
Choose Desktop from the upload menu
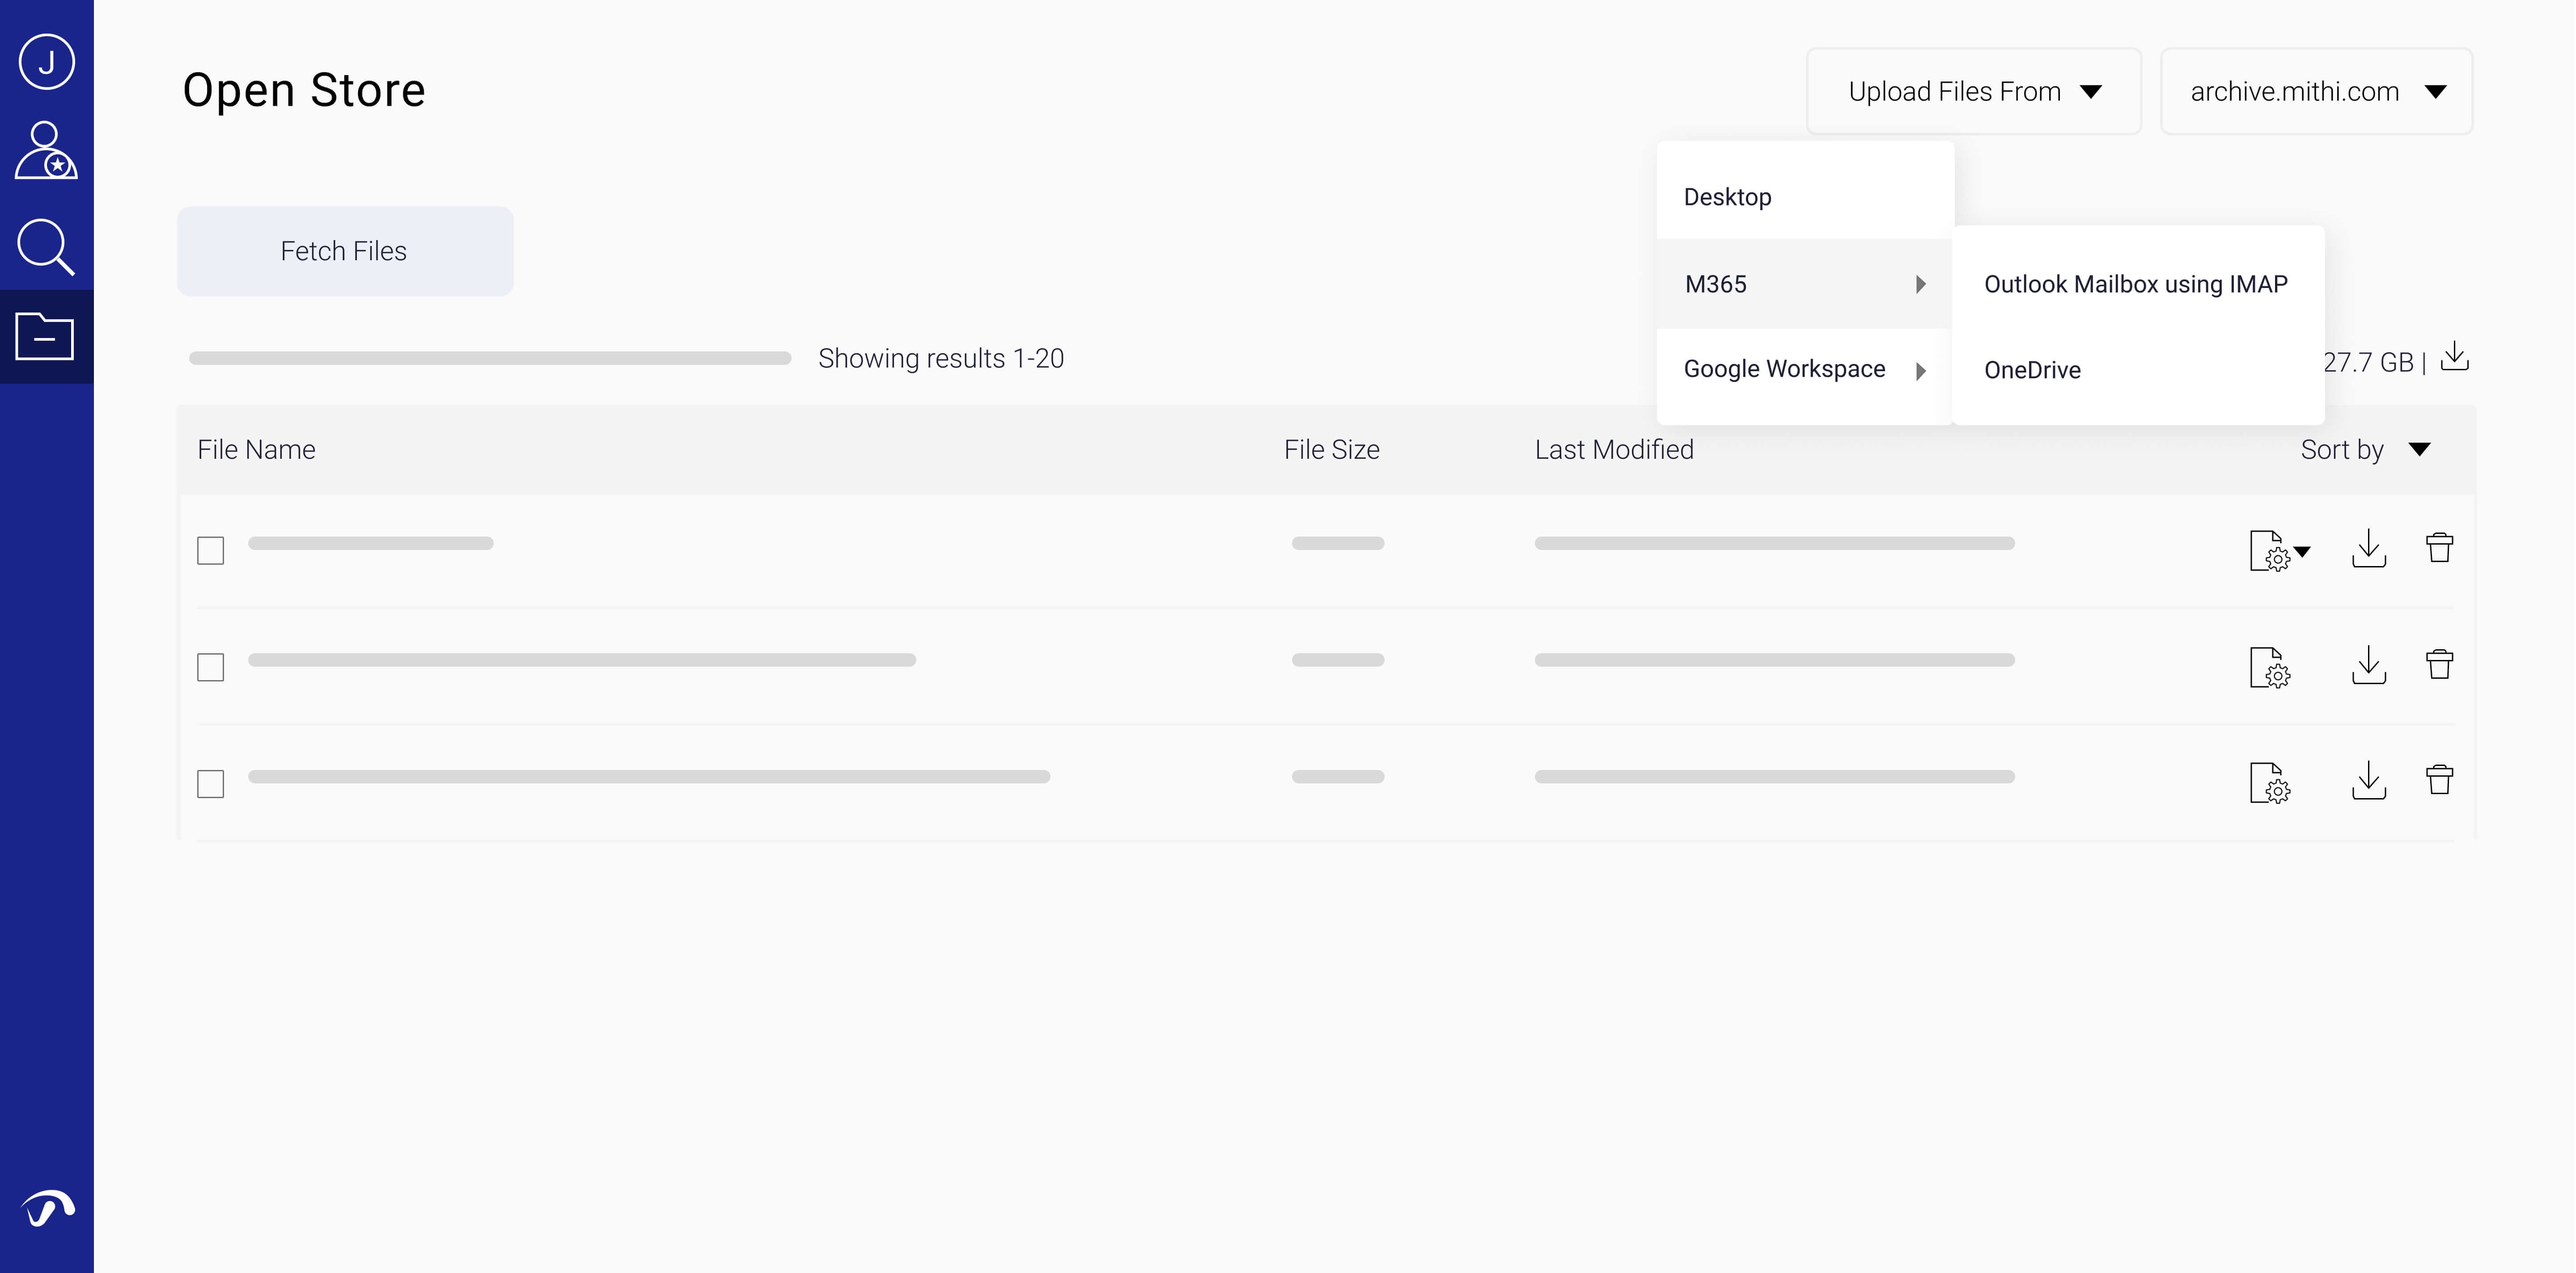1727,197
